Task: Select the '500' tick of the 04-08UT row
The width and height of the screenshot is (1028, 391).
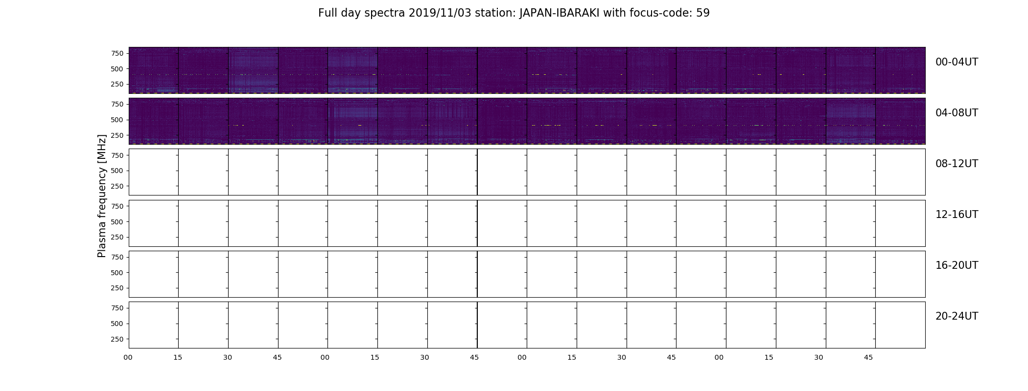Action: (x=117, y=120)
